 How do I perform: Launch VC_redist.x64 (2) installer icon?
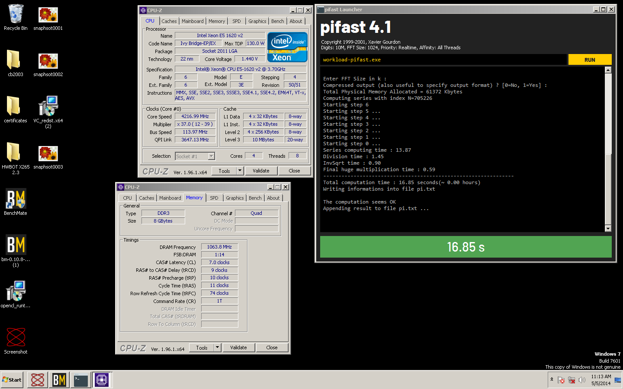48,112
